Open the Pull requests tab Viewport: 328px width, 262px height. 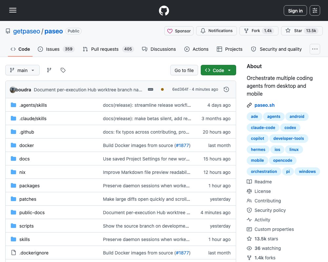pos(108,49)
